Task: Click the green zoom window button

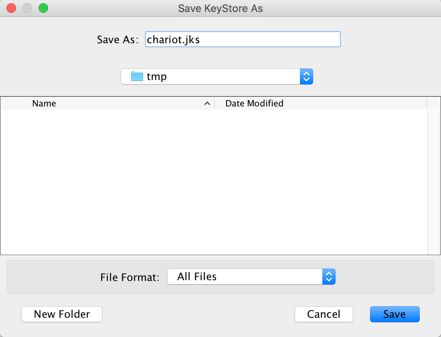Action: (x=43, y=8)
